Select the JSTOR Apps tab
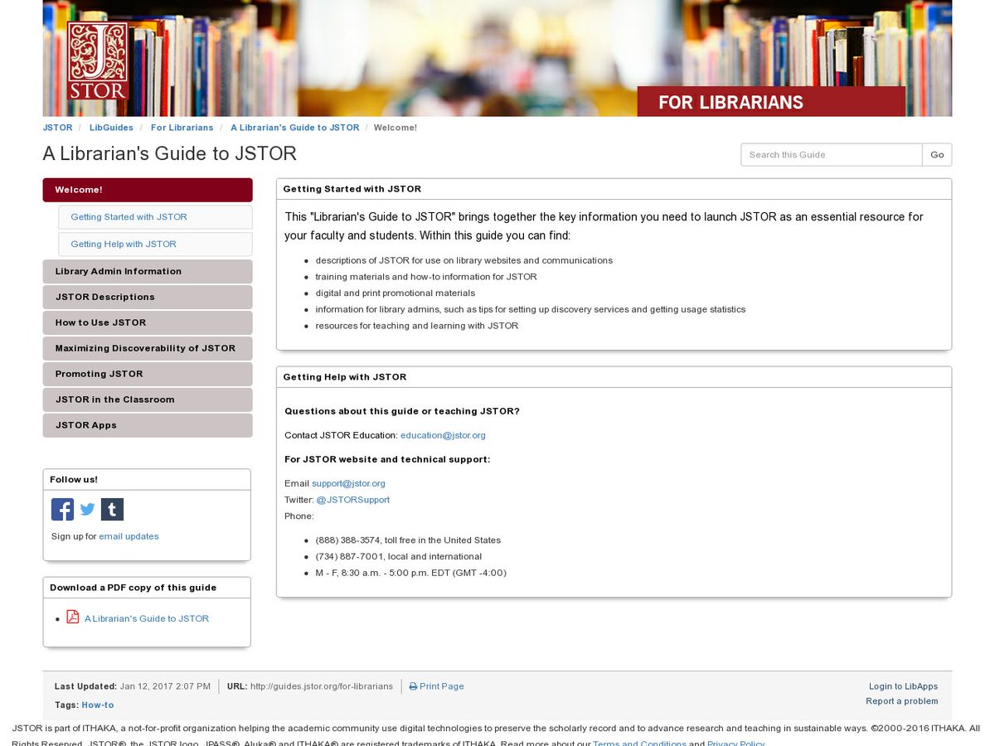The image size is (995, 746). coord(148,425)
